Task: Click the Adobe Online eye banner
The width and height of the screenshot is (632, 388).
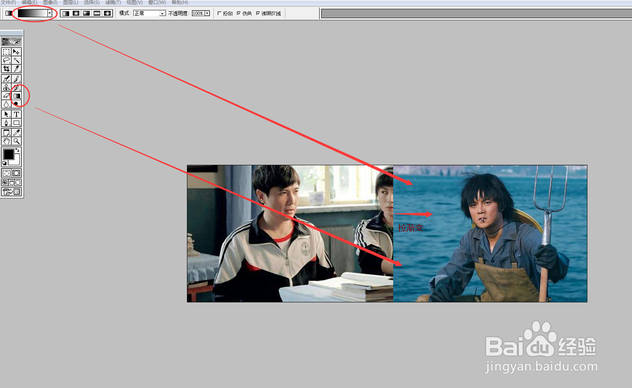Action: coord(11,41)
